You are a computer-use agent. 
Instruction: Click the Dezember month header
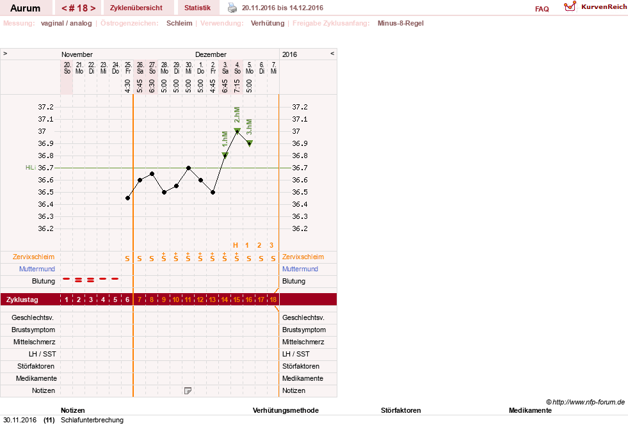pos(211,54)
